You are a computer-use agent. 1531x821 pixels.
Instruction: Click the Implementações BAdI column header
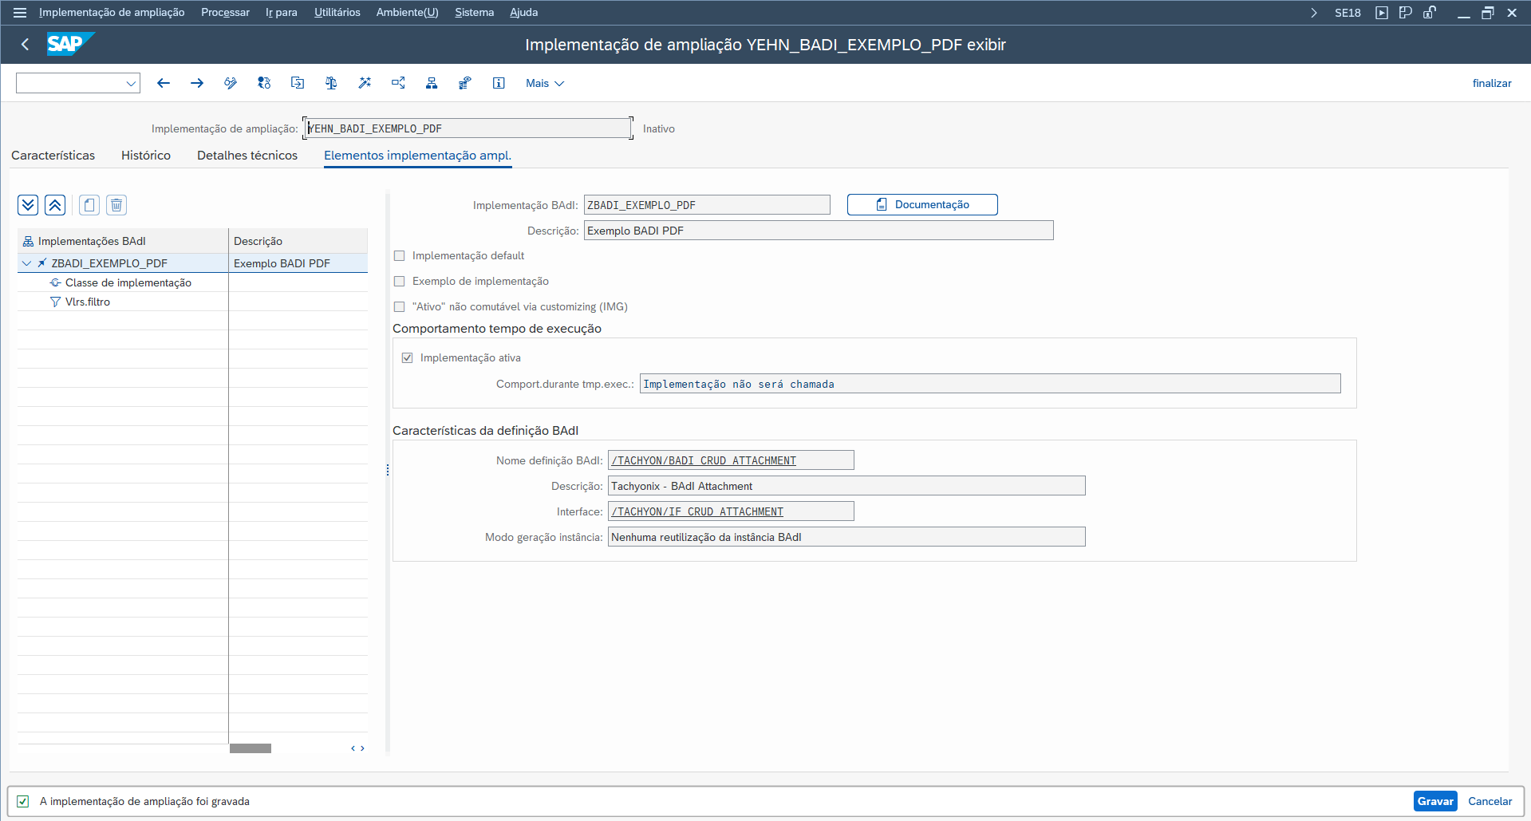(123, 241)
